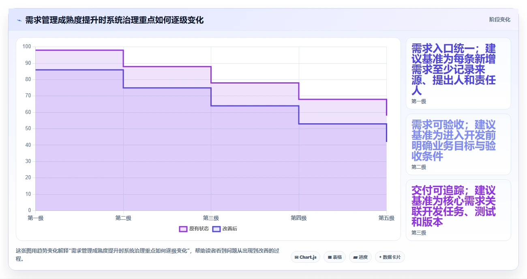527x279 pixels.
Task: Click the 进度 tag button
Action: click(x=360, y=257)
